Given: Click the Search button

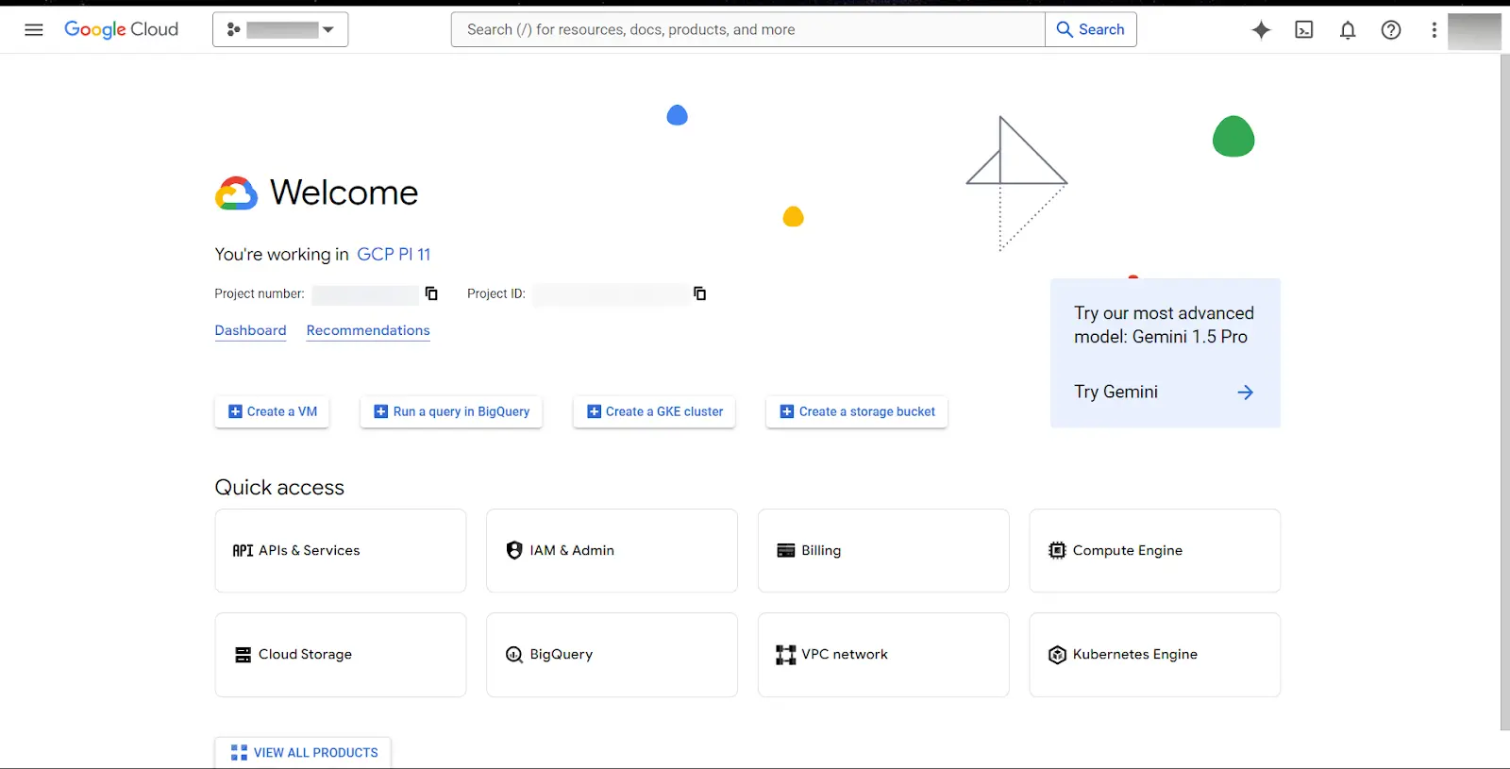Looking at the screenshot, I should pyautogui.click(x=1090, y=29).
